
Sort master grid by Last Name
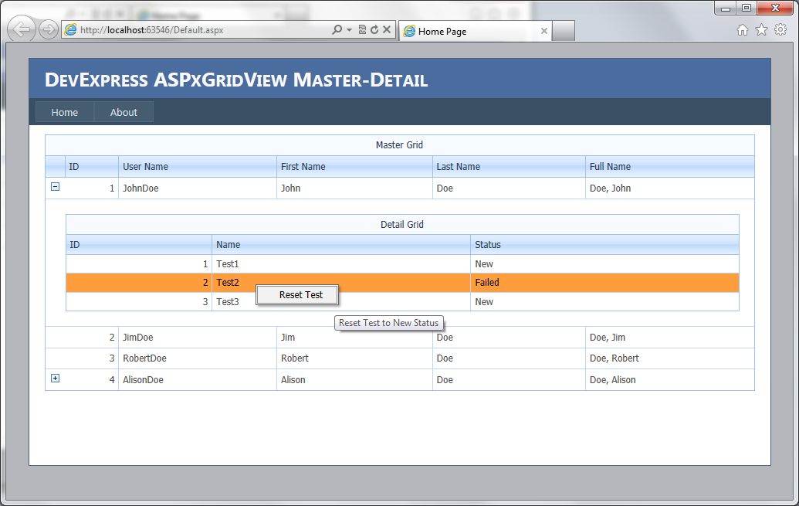(x=509, y=167)
